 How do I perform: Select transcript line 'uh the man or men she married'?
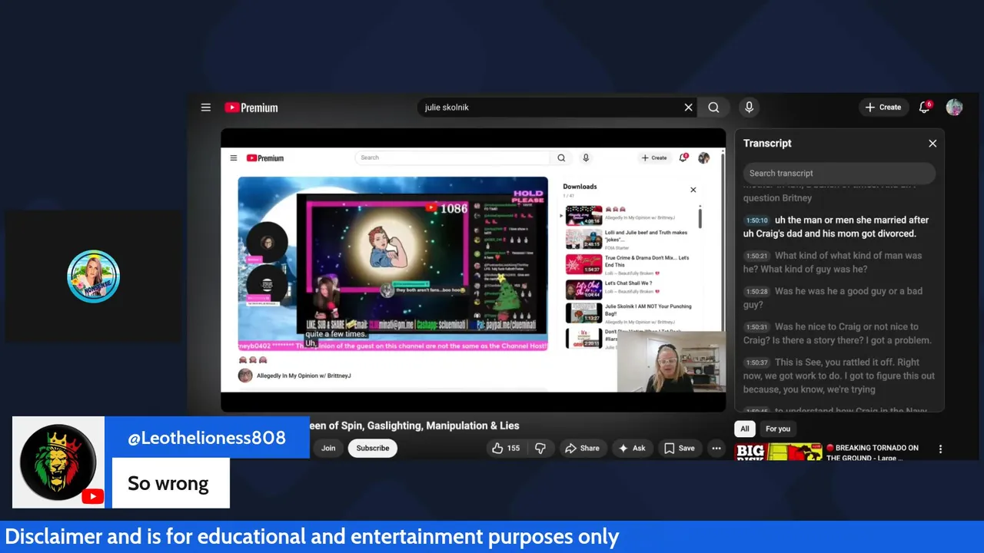pyautogui.click(x=839, y=227)
